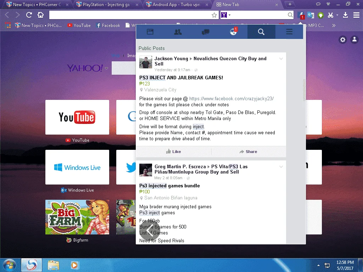Open messages icon in Facebook popup
This screenshot has width=363, height=272.
tap(206, 32)
